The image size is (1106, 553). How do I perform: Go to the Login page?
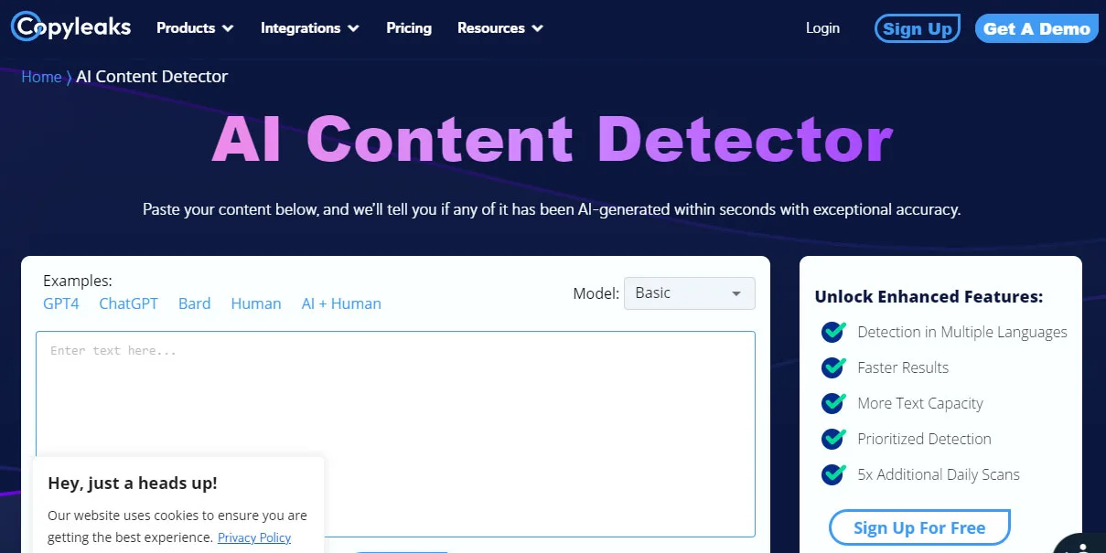822,28
